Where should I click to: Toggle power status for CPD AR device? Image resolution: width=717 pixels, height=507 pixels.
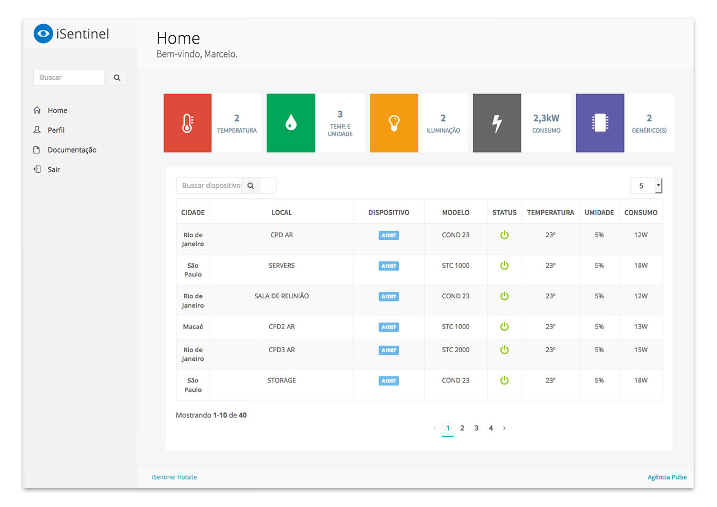click(504, 235)
